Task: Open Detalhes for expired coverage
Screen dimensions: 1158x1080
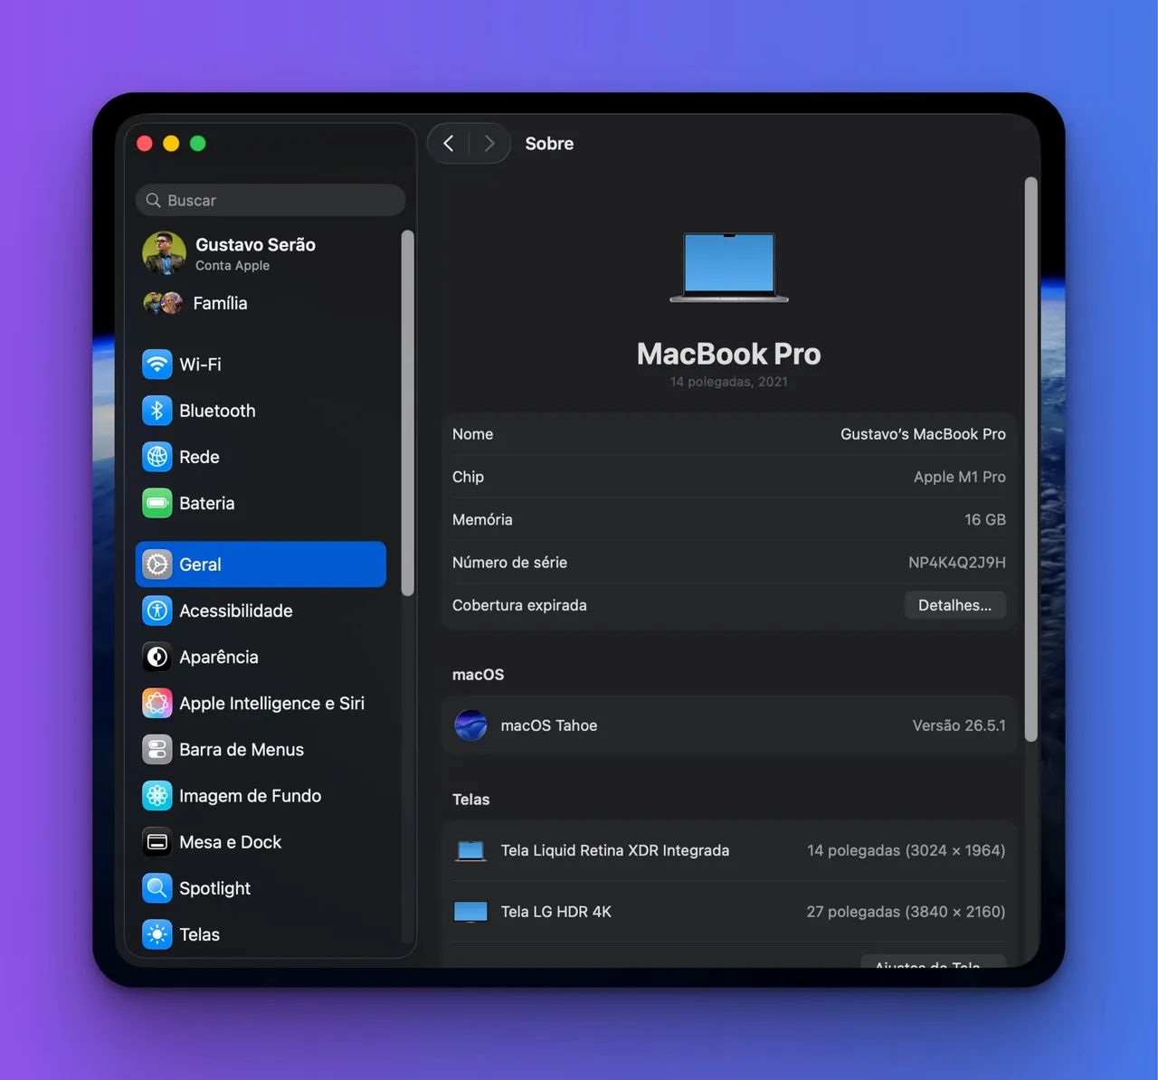Action: tap(955, 605)
